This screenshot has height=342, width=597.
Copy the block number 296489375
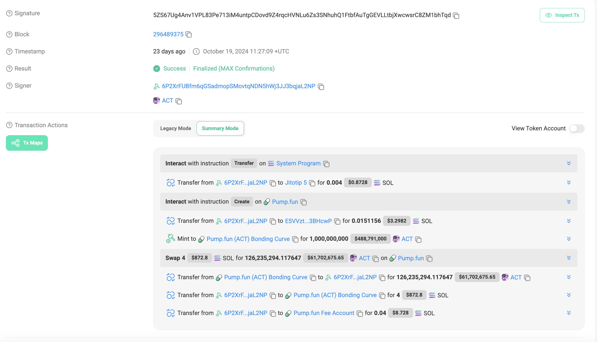click(x=189, y=34)
